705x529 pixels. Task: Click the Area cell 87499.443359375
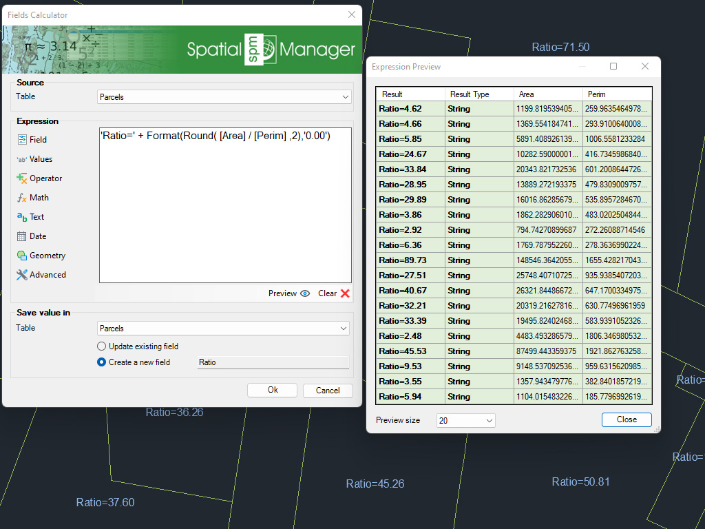(x=548, y=351)
